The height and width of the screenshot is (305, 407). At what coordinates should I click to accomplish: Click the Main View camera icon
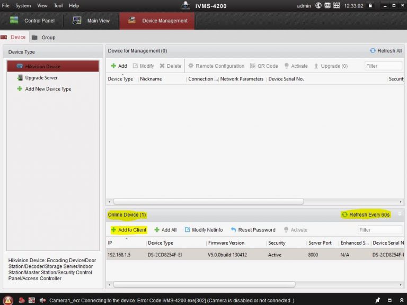(x=77, y=20)
